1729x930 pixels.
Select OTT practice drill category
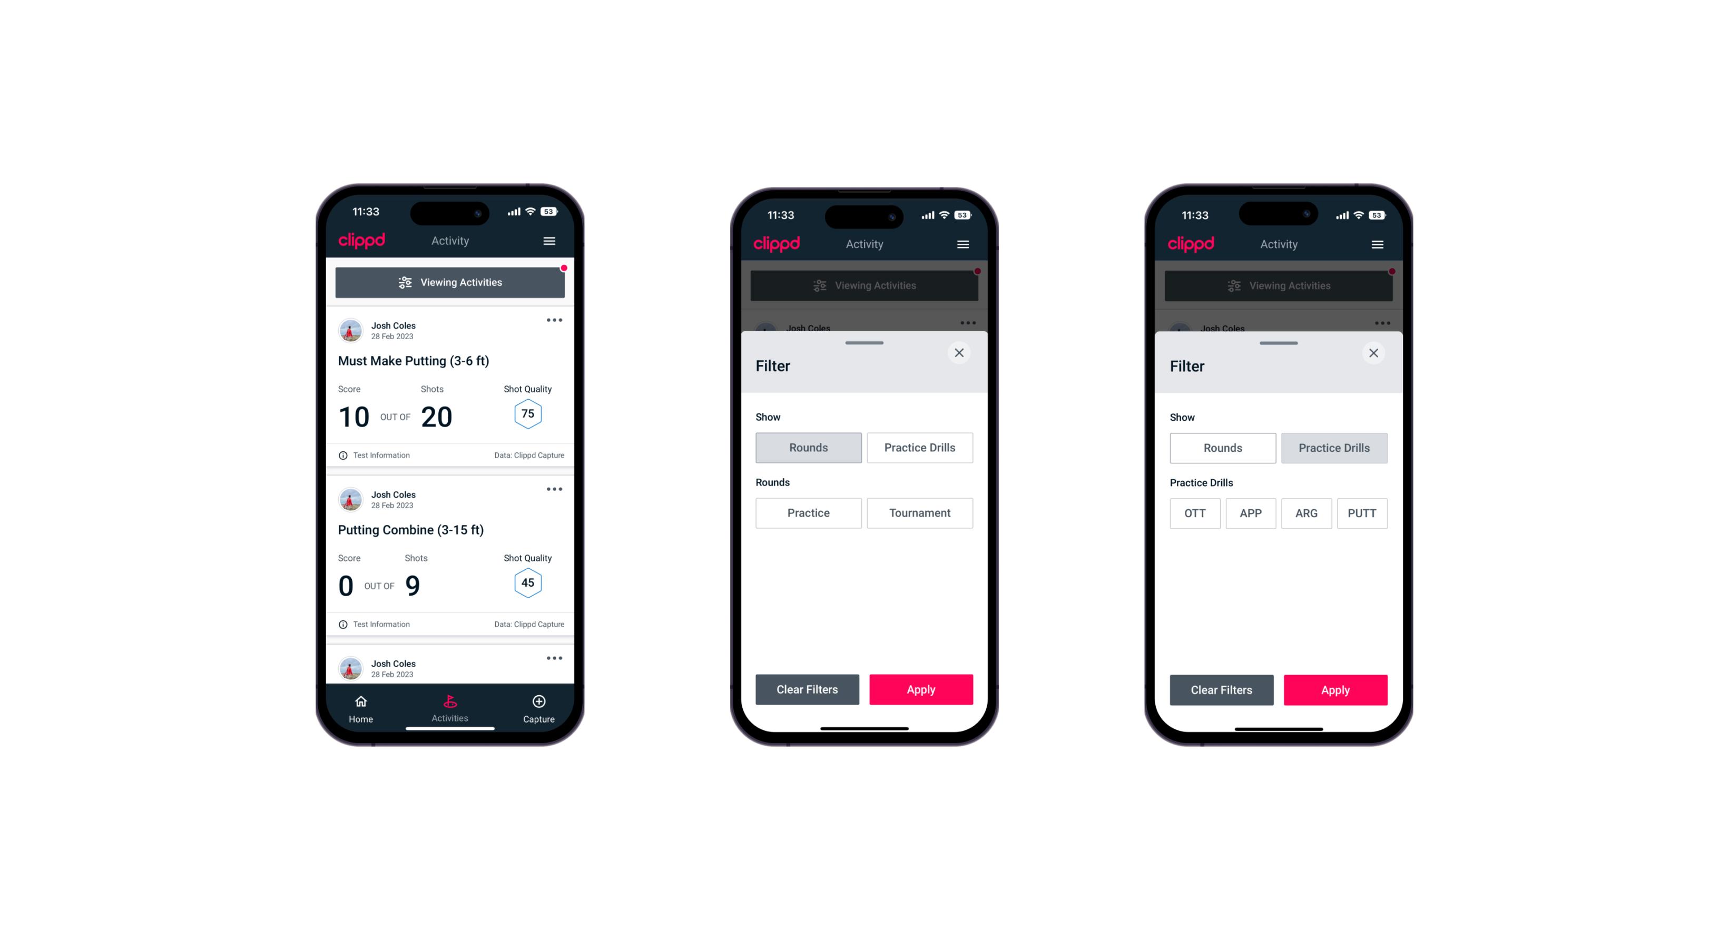click(x=1196, y=513)
